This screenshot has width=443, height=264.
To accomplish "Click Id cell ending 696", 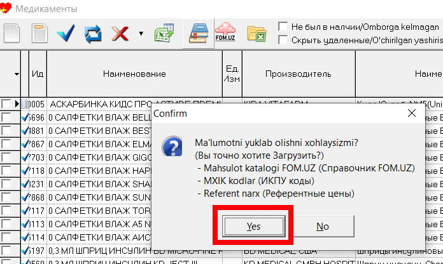I will (38, 117).
